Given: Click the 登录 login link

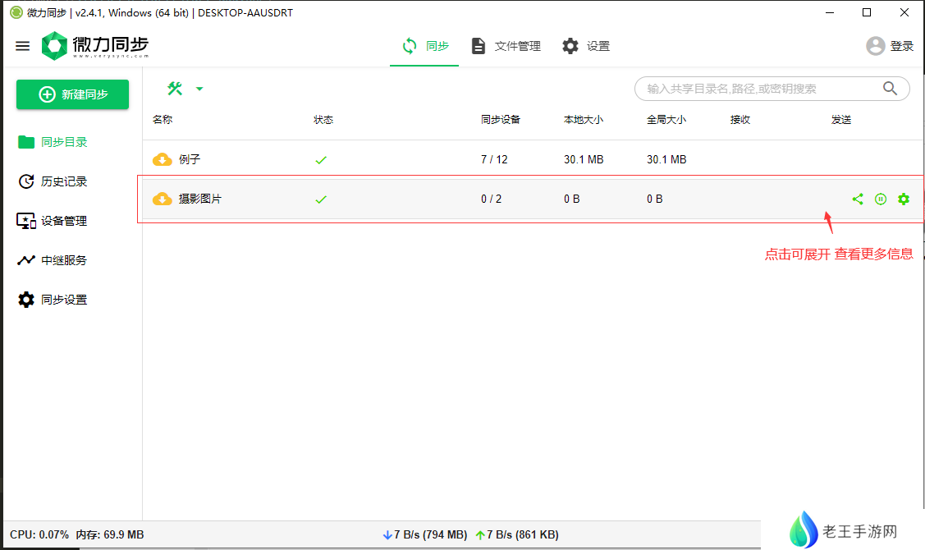Looking at the screenshot, I should 902,46.
